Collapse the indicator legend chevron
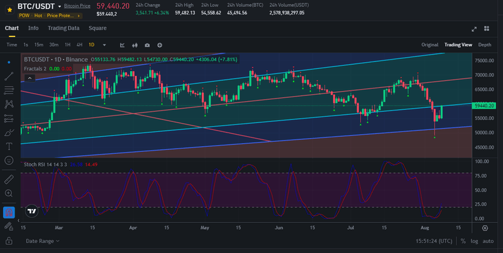 tap(30, 78)
